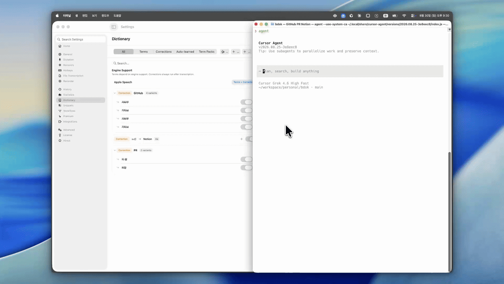Click the folder icon in terminal title bar
This screenshot has width=504, height=284.
272,24
